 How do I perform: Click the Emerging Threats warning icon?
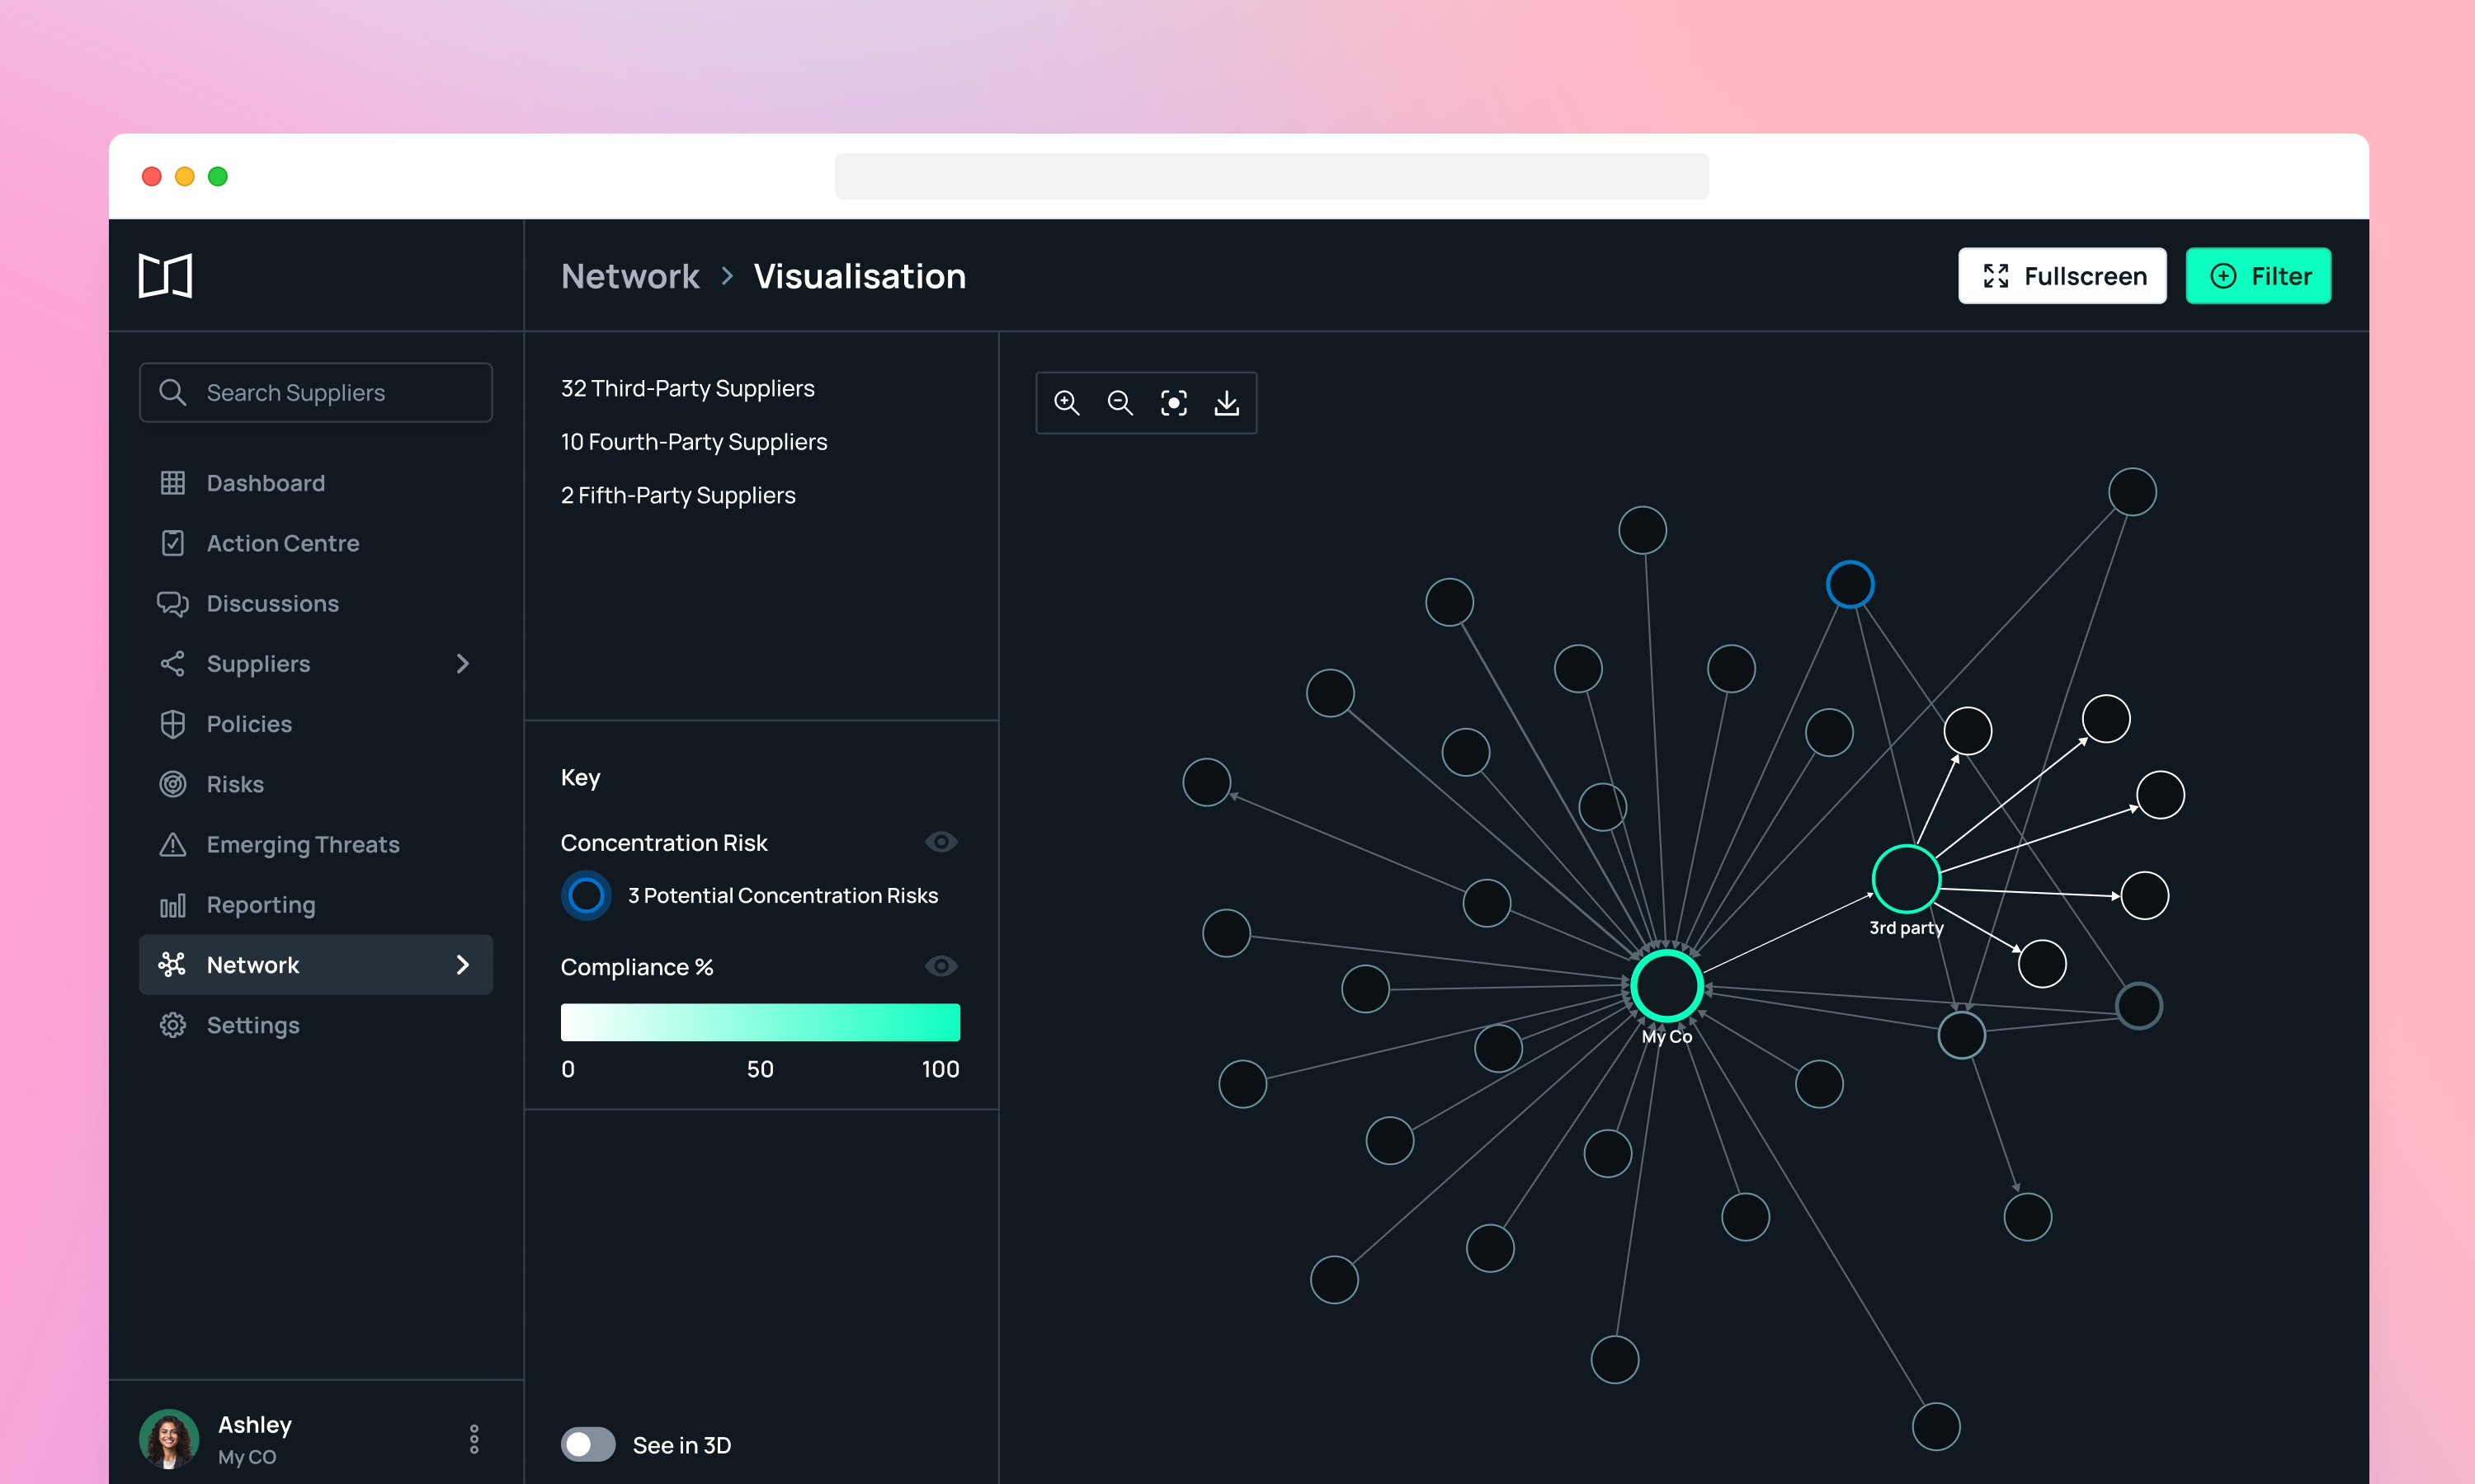point(173,845)
